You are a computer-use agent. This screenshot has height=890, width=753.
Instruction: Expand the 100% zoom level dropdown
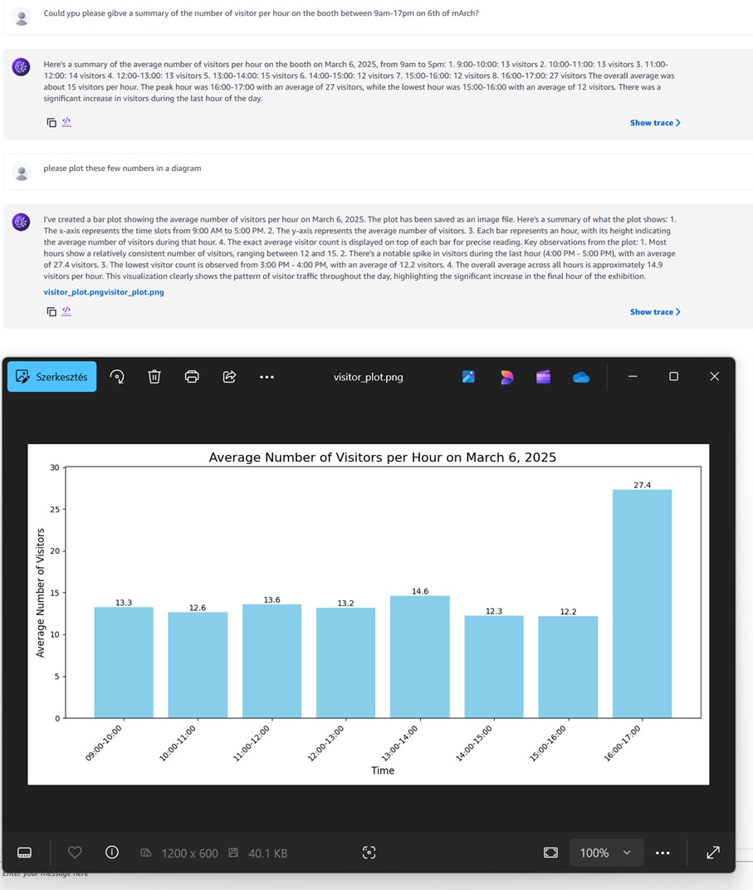[606, 853]
